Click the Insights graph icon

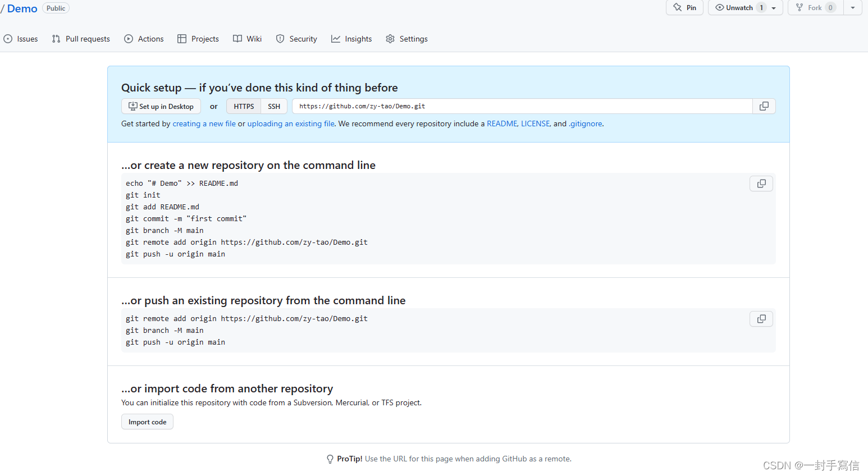click(336, 39)
